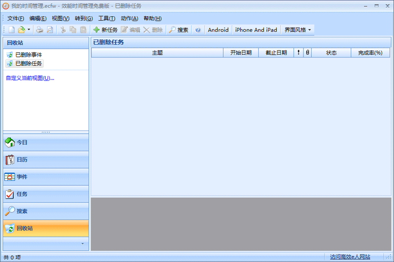
Task: Open the 任务 tasks pane
Action: [46, 194]
